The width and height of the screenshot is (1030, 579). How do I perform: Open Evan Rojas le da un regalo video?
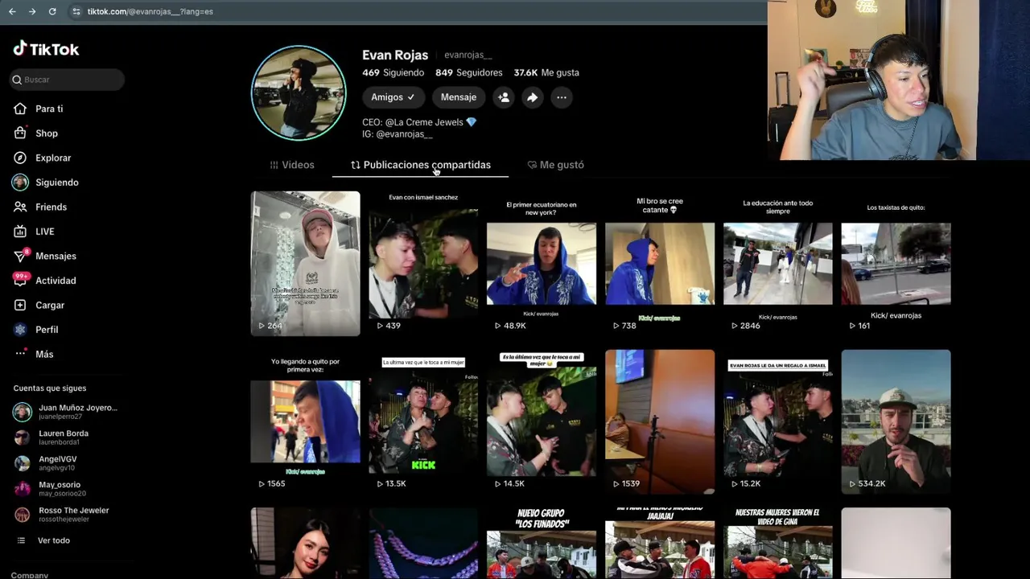(x=778, y=421)
